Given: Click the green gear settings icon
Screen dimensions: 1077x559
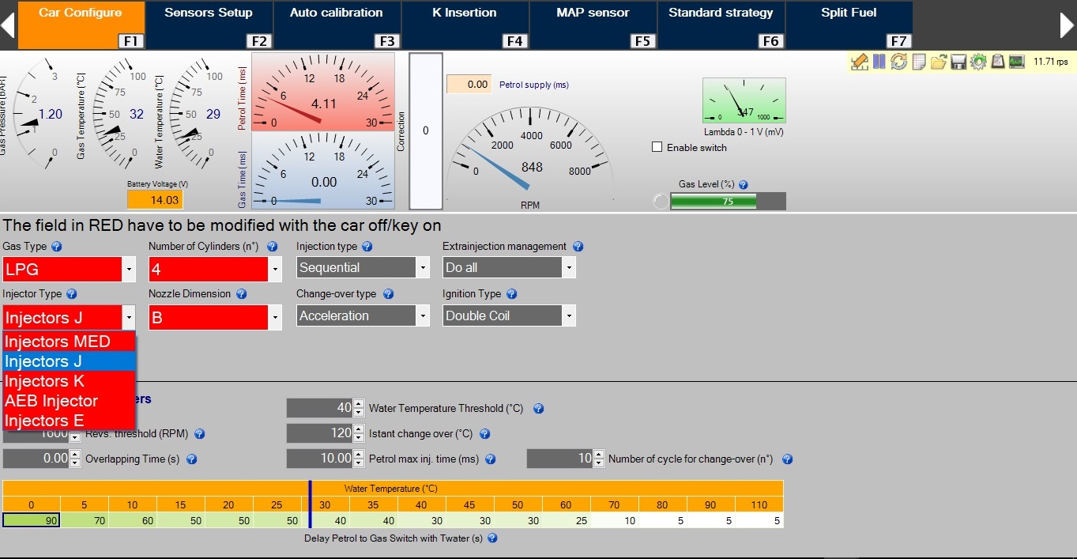Looking at the screenshot, I should point(977,62).
